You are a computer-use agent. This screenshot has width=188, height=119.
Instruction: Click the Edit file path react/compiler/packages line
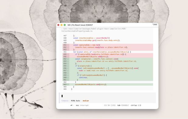pos(94,29)
